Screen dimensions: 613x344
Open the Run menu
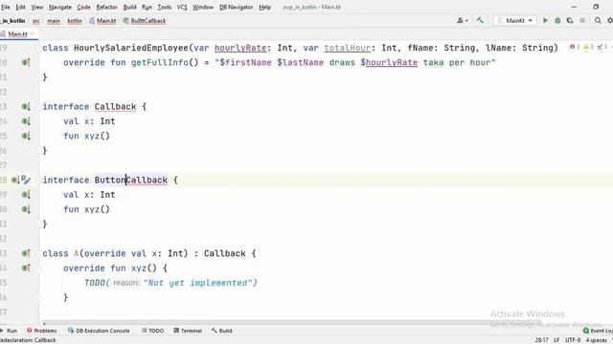pos(147,7)
